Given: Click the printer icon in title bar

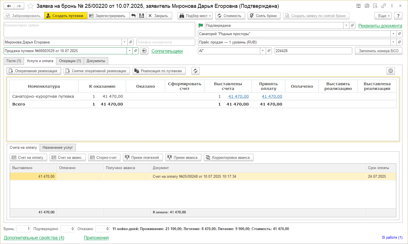Looking at the screenshot, I should (367, 6).
